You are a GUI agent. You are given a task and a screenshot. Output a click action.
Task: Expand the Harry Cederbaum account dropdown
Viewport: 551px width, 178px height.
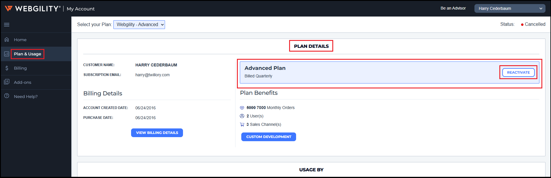[x=510, y=8]
